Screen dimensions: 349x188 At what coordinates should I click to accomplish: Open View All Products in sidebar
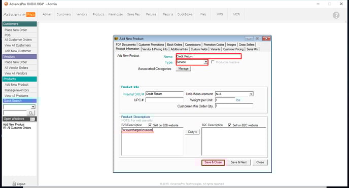pyautogui.click(x=16, y=96)
